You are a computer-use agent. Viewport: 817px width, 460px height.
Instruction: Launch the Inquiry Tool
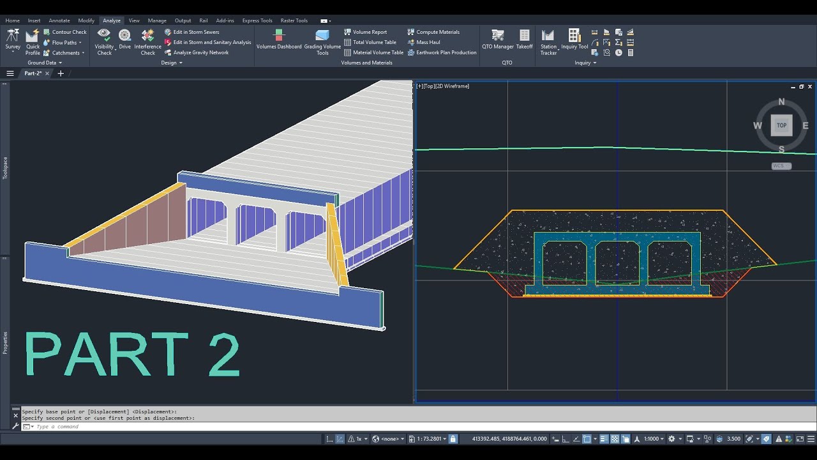[x=574, y=39]
